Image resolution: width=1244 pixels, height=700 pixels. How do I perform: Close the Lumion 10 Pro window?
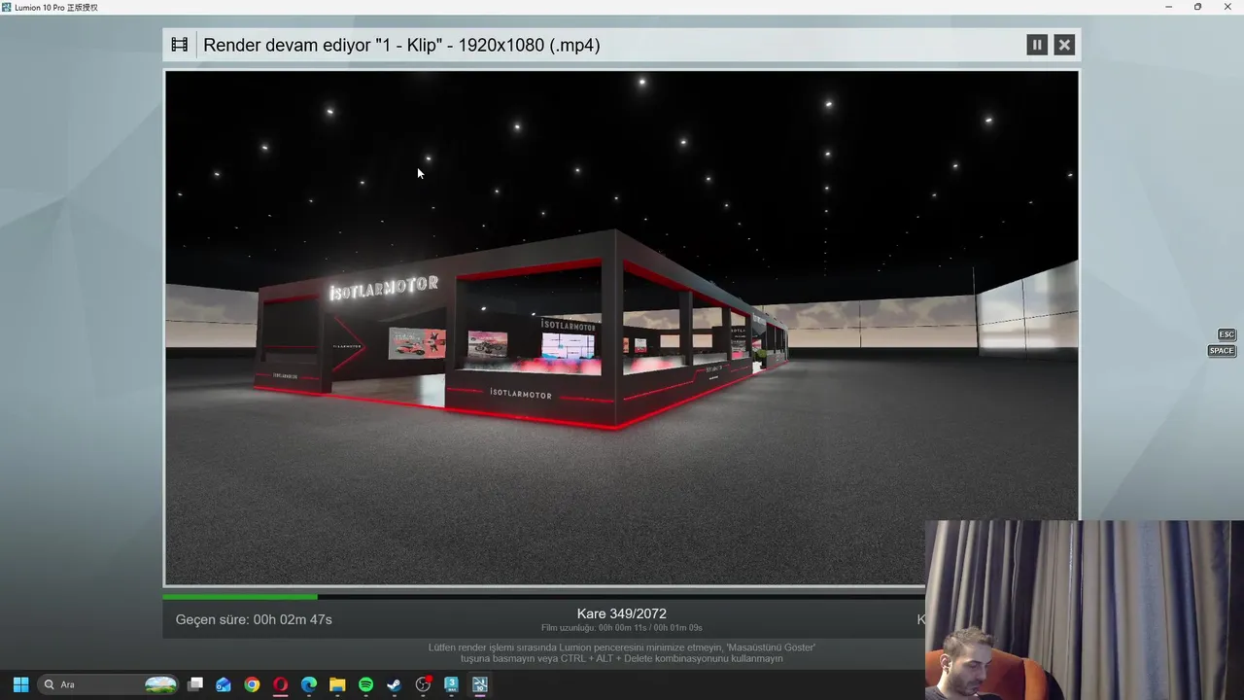point(1227,7)
